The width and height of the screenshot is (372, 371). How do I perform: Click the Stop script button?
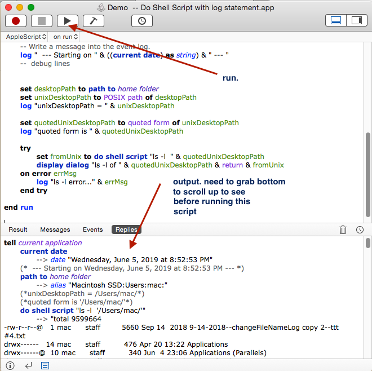tap(42, 21)
